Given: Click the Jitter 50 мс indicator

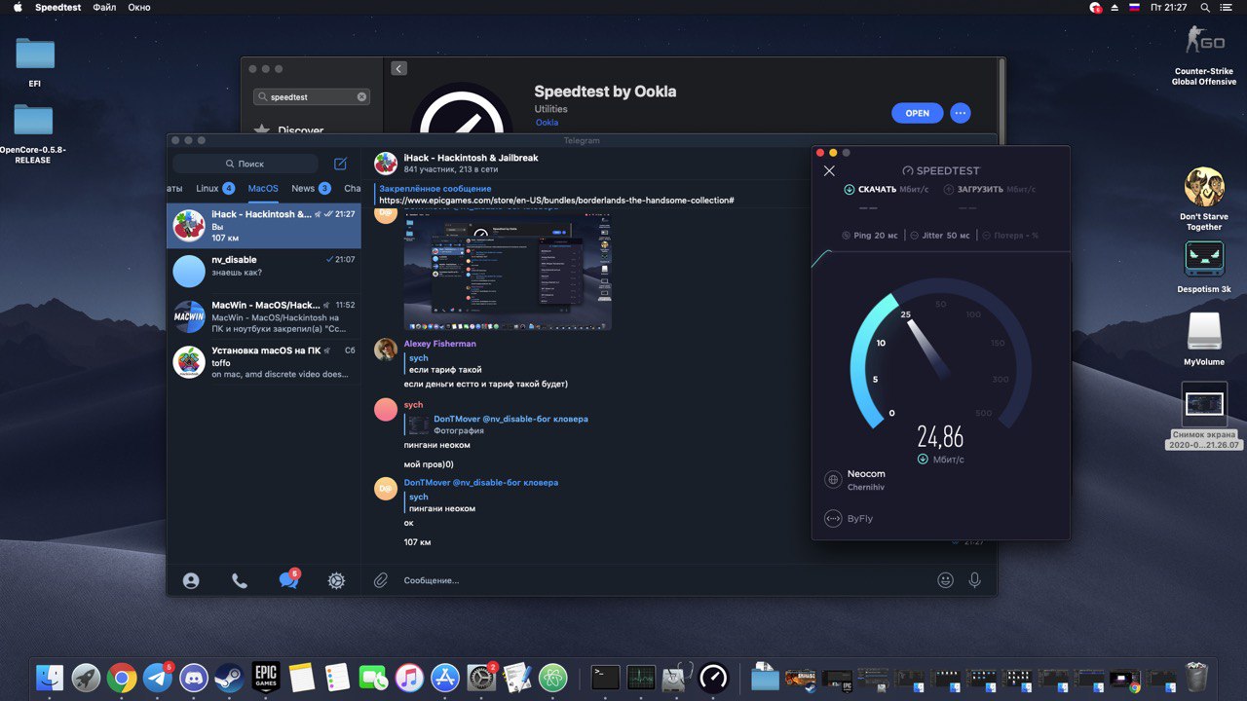Looking at the screenshot, I should pyautogui.click(x=941, y=236).
